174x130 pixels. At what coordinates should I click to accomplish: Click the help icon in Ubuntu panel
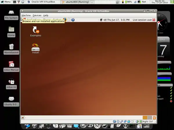[73, 20]
